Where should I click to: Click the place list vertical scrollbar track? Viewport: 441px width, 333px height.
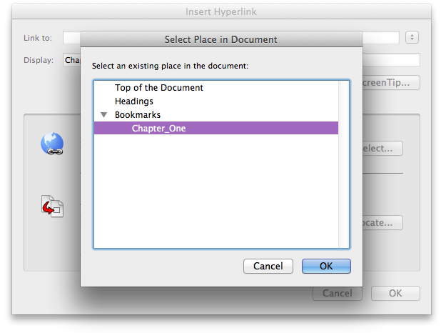point(344,164)
